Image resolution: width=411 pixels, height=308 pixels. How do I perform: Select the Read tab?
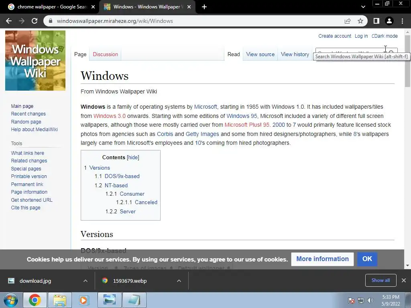point(234,54)
